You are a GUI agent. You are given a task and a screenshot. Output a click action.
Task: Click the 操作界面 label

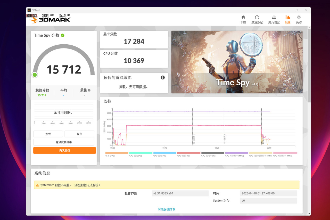(131, 193)
